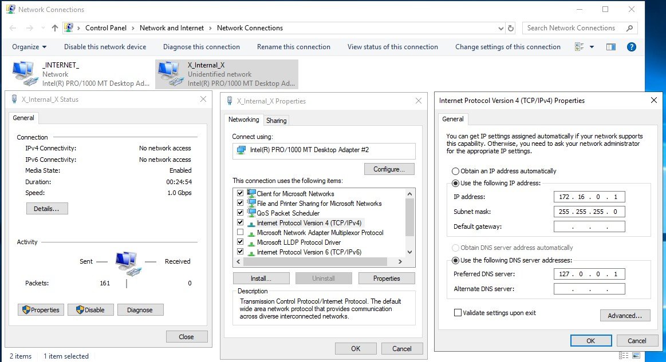Screen dimensions: 666x362
Task: Click Diagnose this connection
Action: pyautogui.click(x=202, y=47)
